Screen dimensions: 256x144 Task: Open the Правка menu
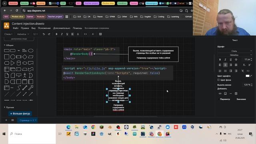coord(25,28)
